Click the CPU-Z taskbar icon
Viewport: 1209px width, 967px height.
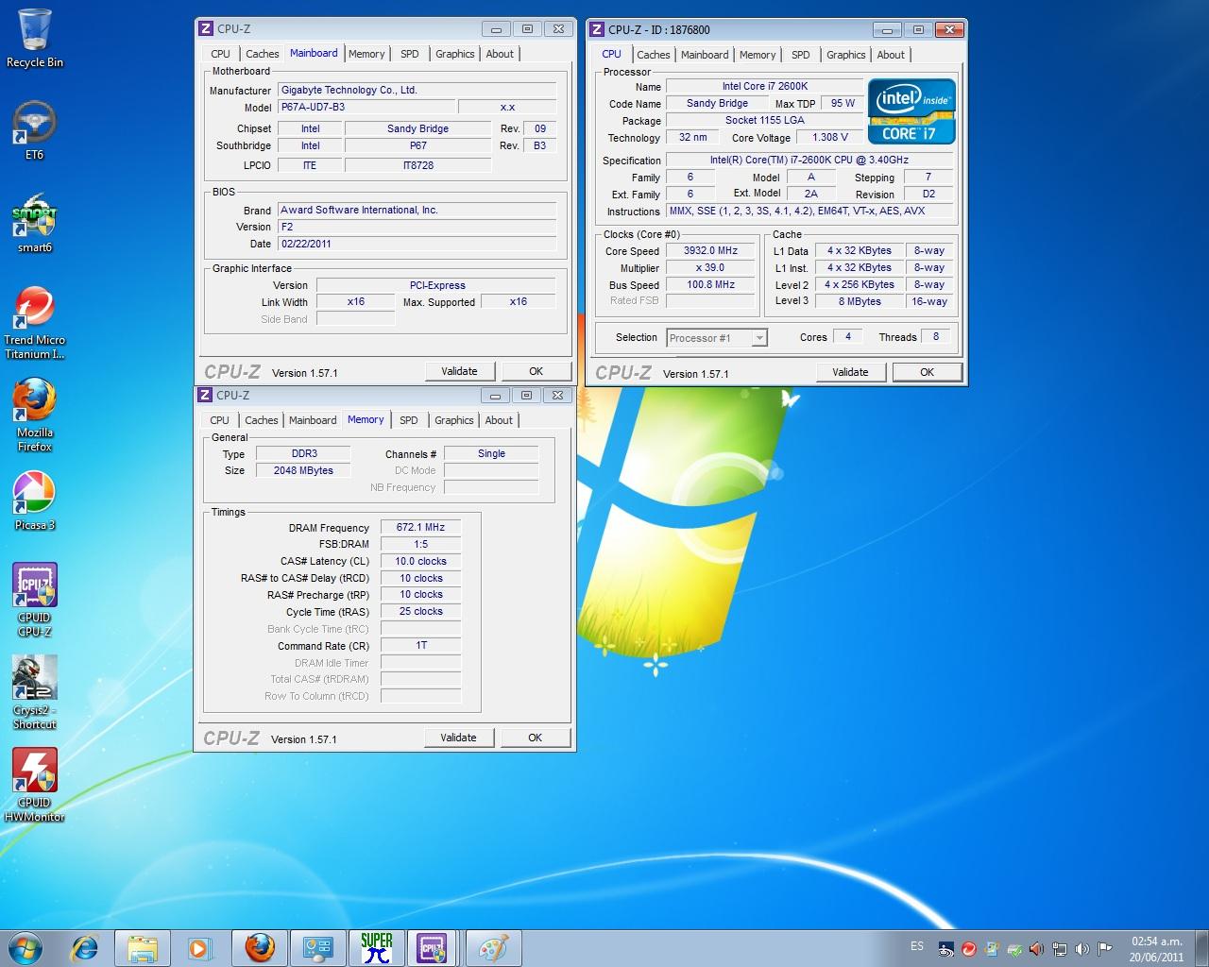434,947
